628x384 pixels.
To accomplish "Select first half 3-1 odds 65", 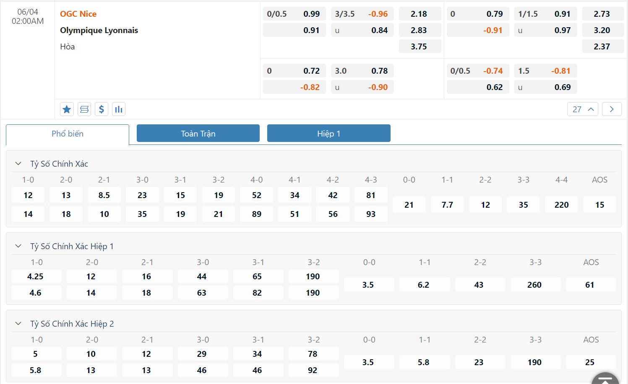I will (258, 276).
